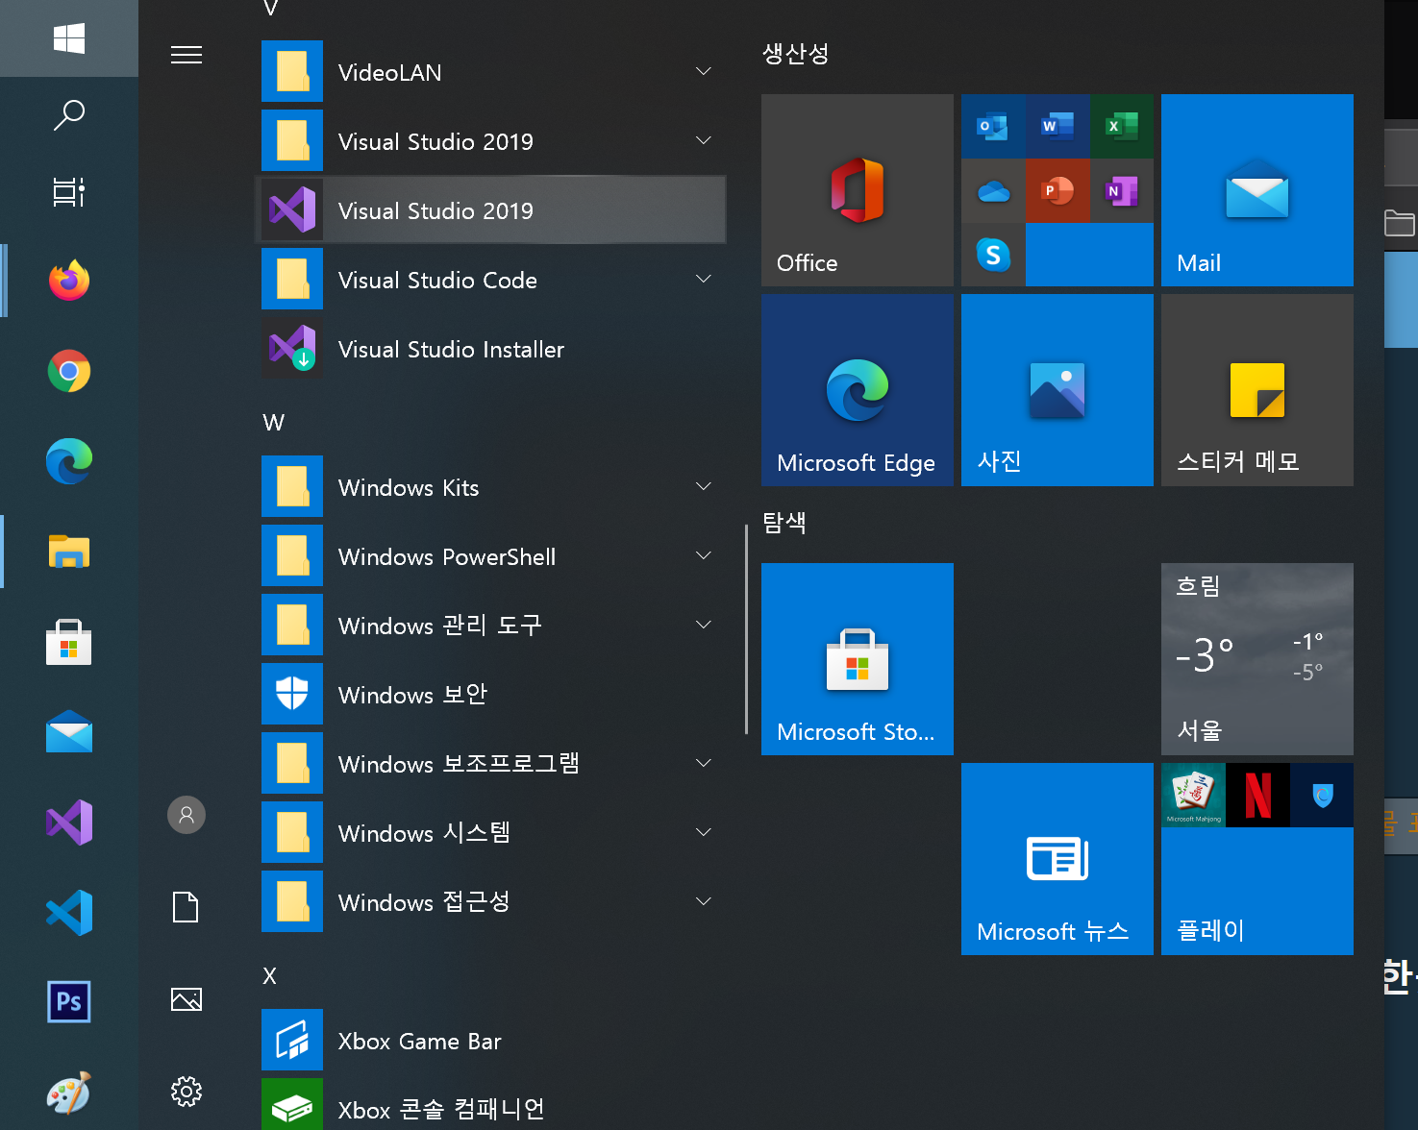This screenshot has width=1418, height=1130.
Task: Click the app list scrollbar thumb
Action: (x=746, y=629)
